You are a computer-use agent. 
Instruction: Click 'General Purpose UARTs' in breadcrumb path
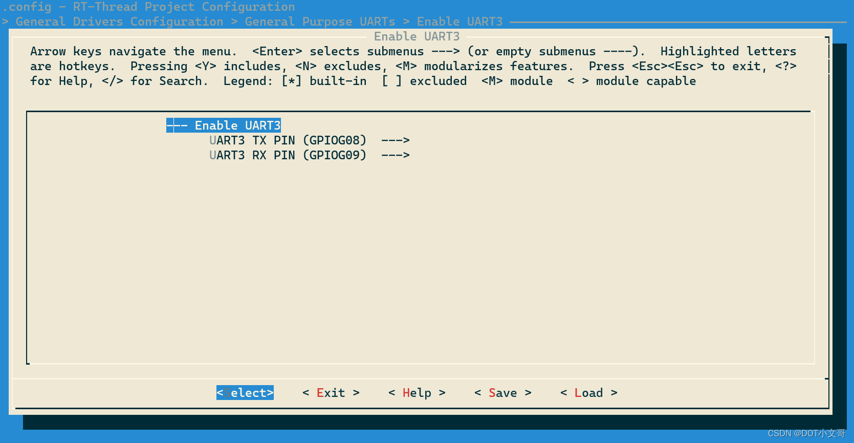320,22
